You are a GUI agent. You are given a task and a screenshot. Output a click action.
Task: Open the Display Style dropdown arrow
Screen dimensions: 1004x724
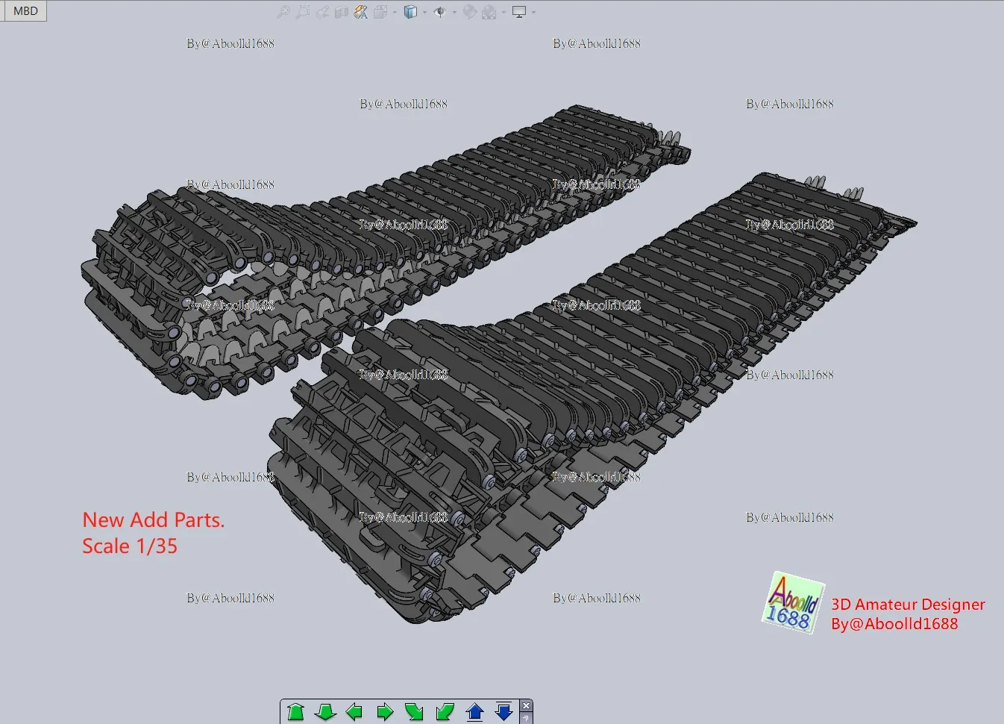coord(424,12)
